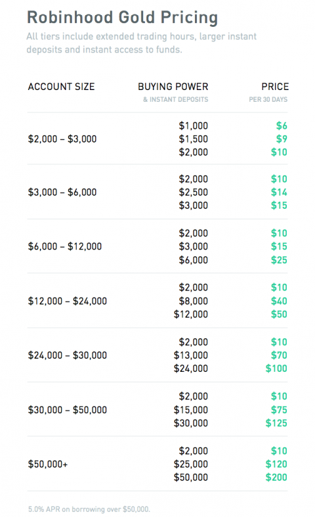
Task: Click the $8,000 buying power option
Action: (x=194, y=301)
